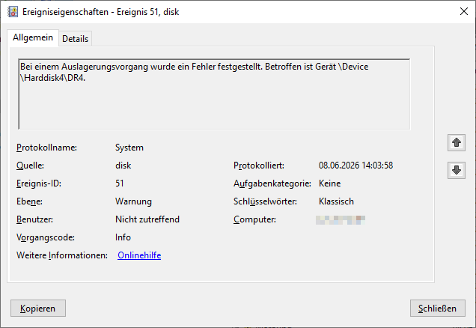
Task: Click the 'Weitere Informationen:' label
Action: [x=62, y=255]
